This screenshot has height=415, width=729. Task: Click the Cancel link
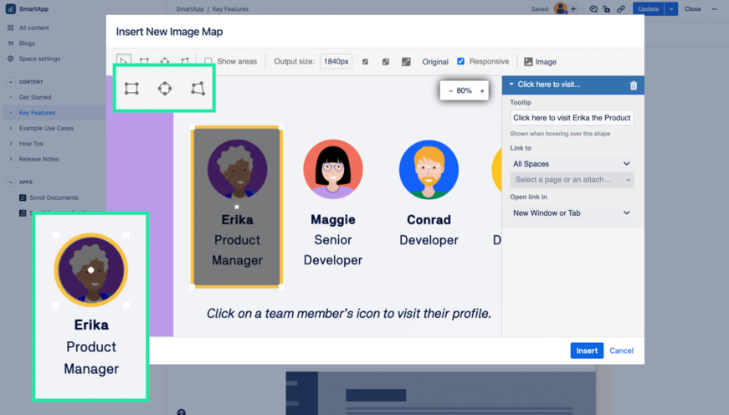click(x=622, y=351)
